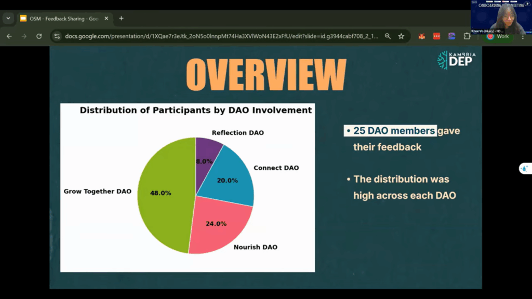The width and height of the screenshot is (532, 299).
Task: Open the red password manager extension
Action: (436, 36)
